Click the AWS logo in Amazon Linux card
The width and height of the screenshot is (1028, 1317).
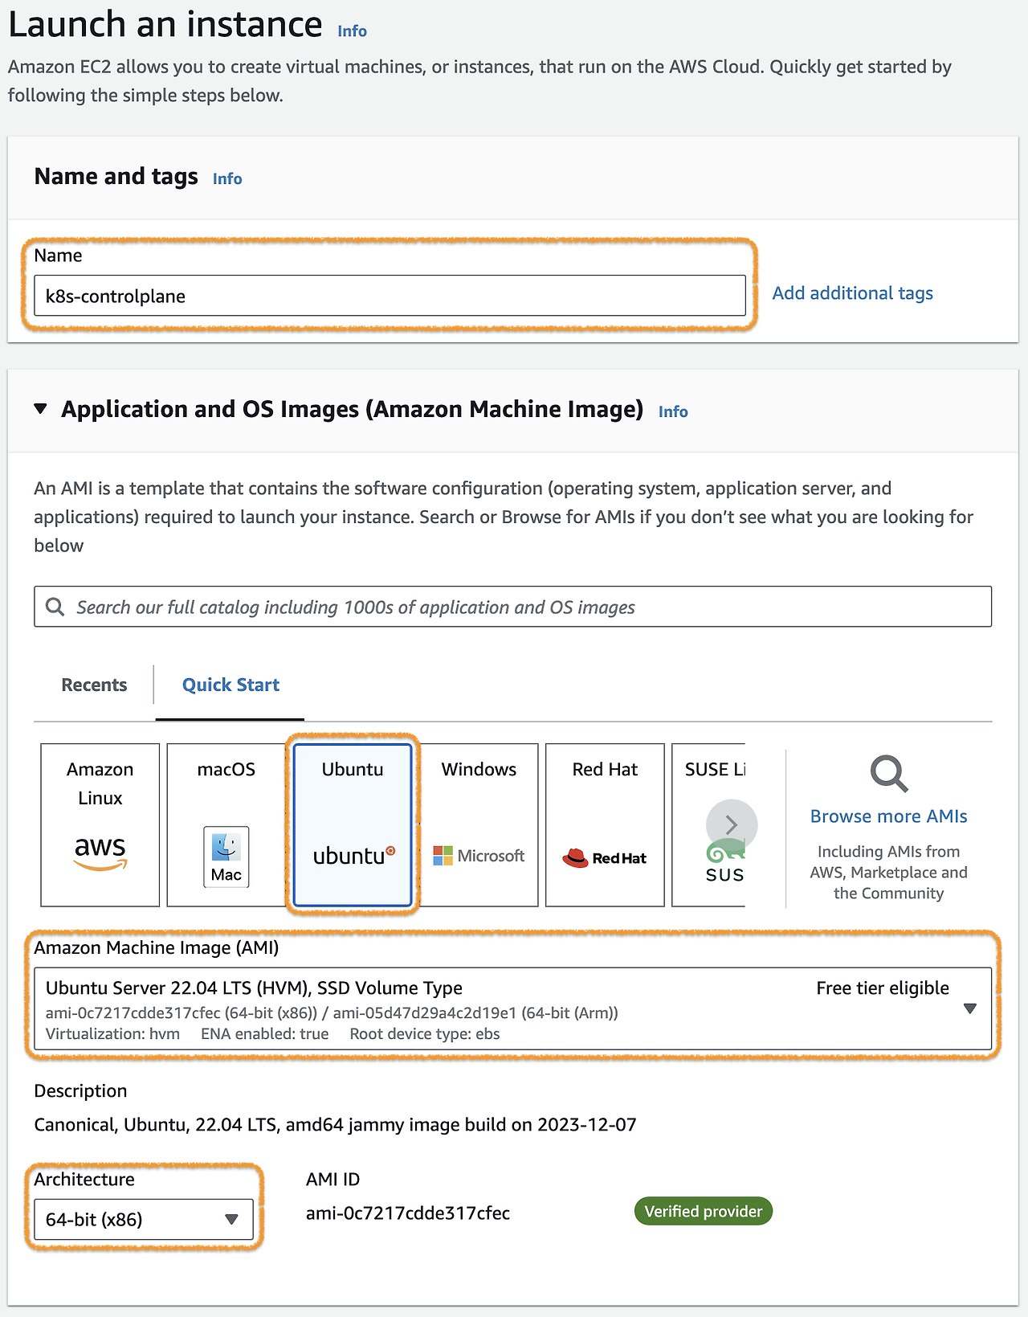100,853
